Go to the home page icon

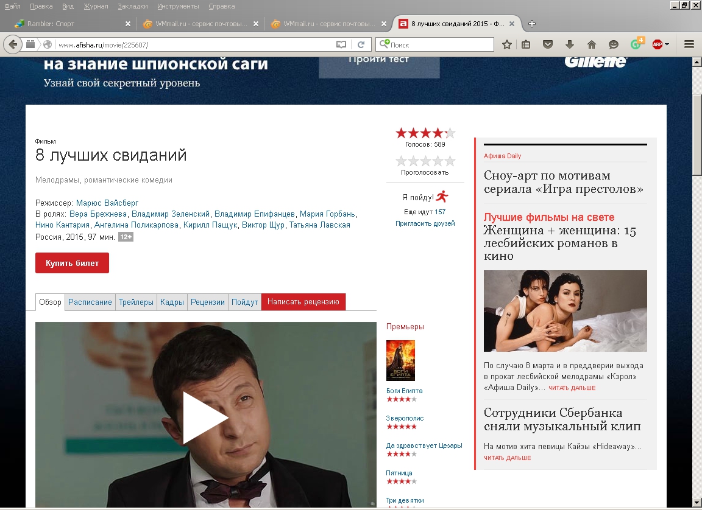point(592,44)
